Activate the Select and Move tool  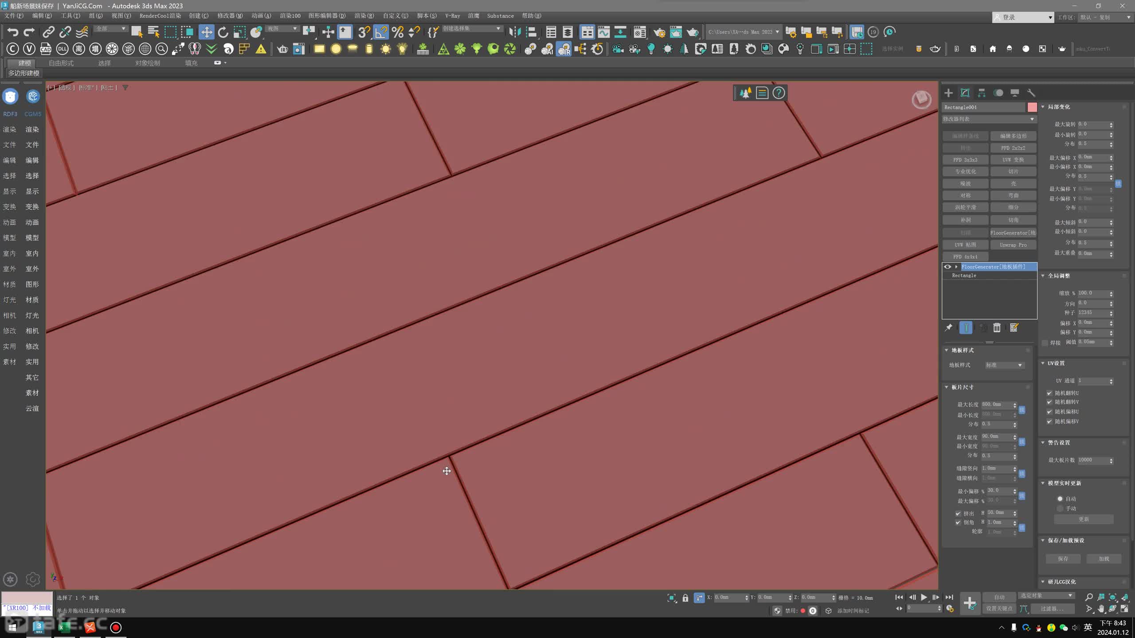coord(206,32)
